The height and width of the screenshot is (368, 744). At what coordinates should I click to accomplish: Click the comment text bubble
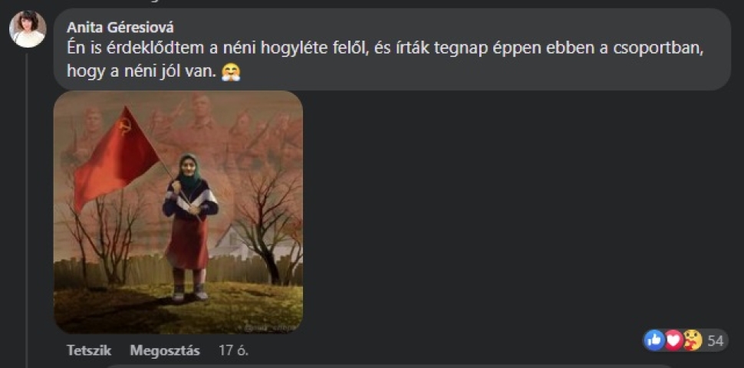pyautogui.click(x=392, y=49)
